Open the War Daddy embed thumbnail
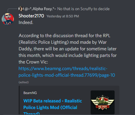Screen dimensions: 135x115 click(103, 102)
